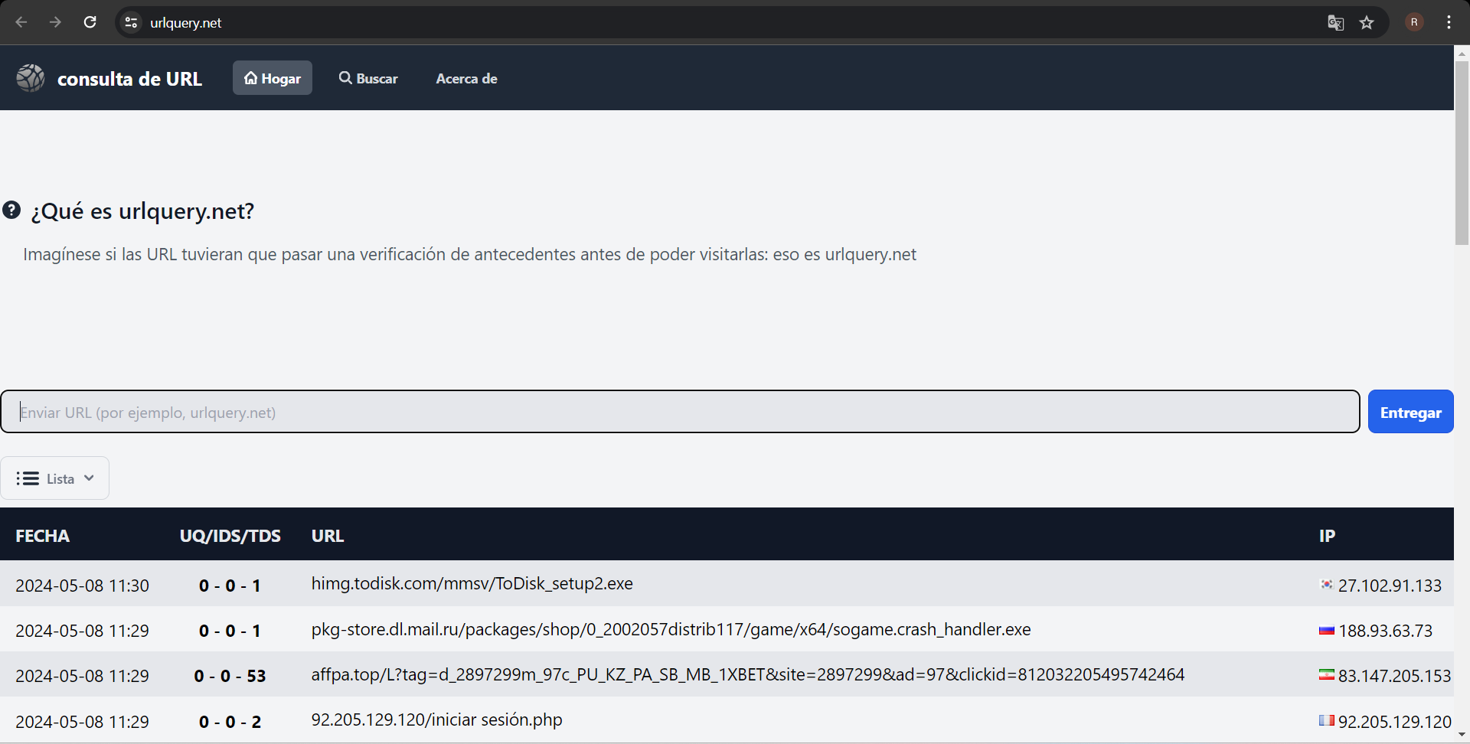
Task: Click the Enviar URL input field
Action: (x=681, y=411)
